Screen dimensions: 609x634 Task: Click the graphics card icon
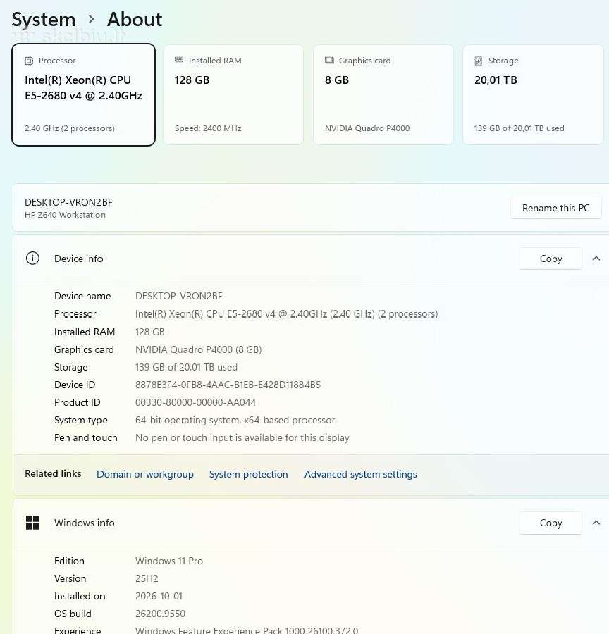[329, 61]
